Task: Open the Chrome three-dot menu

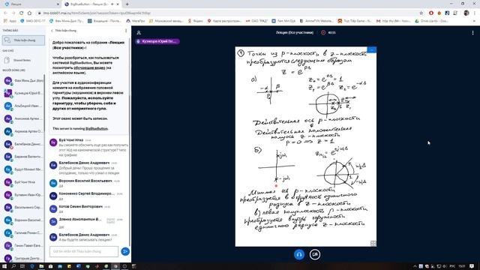Action: 474,13
